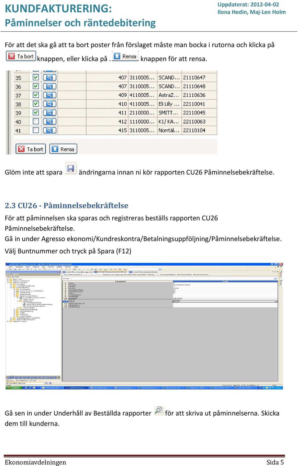The width and height of the screenshot is (298, 466).
Task: Select the Eli Lilly customer cell
Action: (169, 104)
